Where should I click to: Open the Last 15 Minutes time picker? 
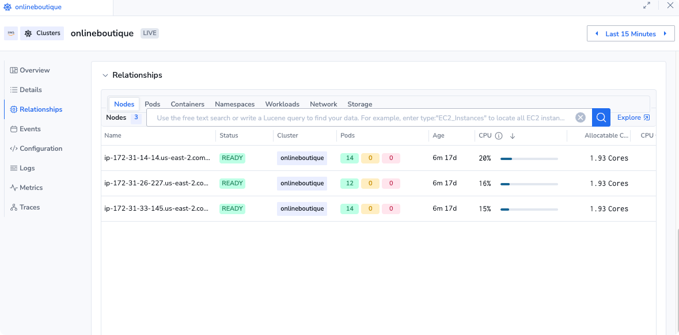pos(631,34)
